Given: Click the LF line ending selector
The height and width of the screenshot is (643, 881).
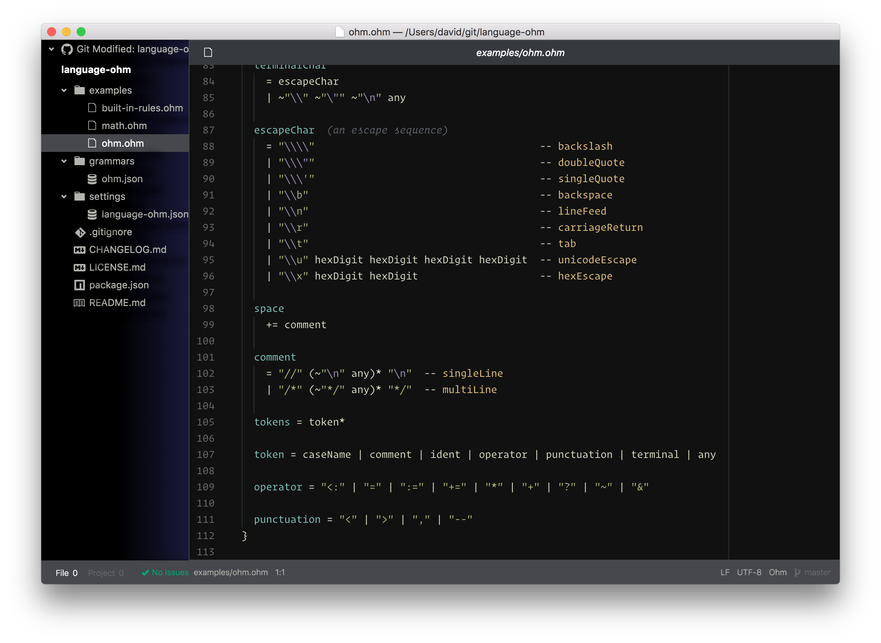Looking at the screenshot, I should (x=725, y=573).
